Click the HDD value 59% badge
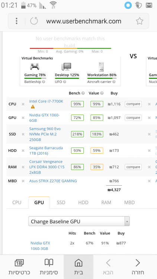Image resolution: width=157 pixels, height=279 pixels. 97,151
